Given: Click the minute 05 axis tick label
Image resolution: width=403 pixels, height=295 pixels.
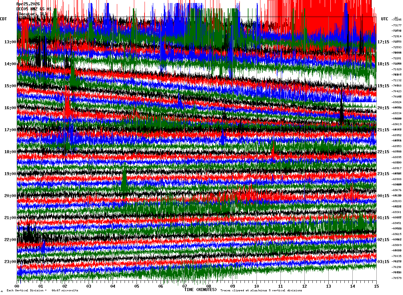Looking at the screenshot, I should (137, 286).
